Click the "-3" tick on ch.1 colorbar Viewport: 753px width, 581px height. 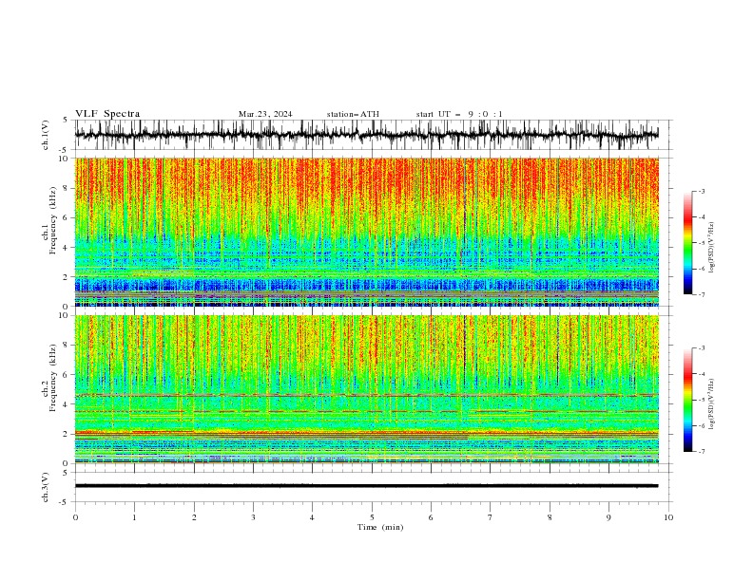[x=702, y=191]
